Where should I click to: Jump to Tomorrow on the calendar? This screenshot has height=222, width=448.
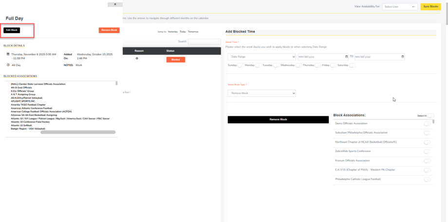click(193, 32)
